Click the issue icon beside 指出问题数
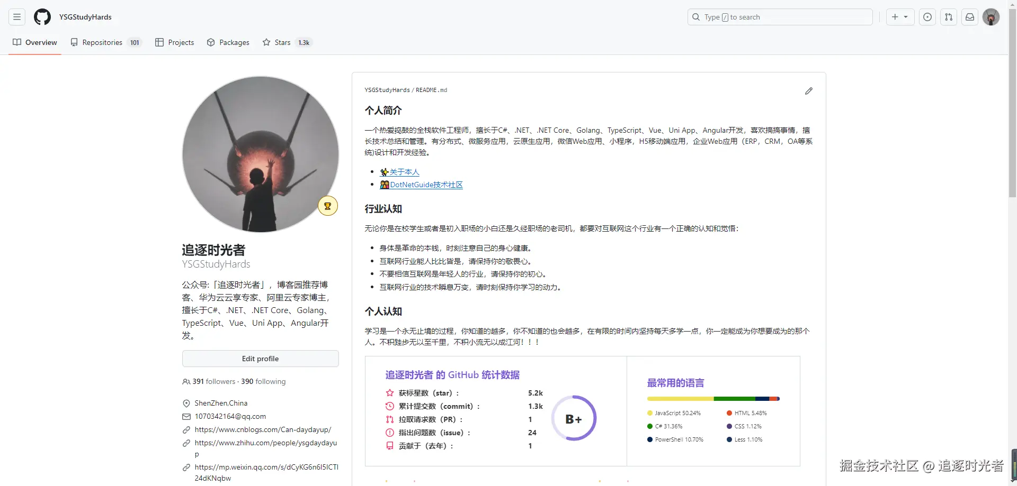Viewport: 1017px width, 486px height. (390, 433)
